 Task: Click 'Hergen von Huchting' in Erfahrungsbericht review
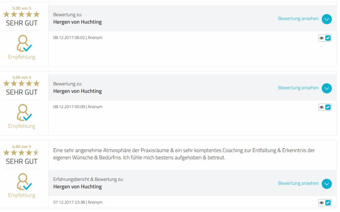[x=77, y=187]
